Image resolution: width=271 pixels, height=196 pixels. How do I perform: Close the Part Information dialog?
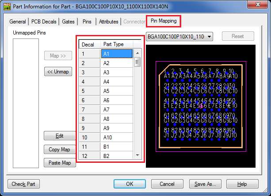[x=258, y=4]
